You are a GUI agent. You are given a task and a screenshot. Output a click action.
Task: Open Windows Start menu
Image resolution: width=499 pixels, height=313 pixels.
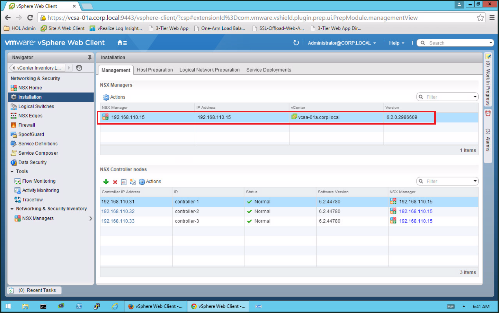point(8,306)
